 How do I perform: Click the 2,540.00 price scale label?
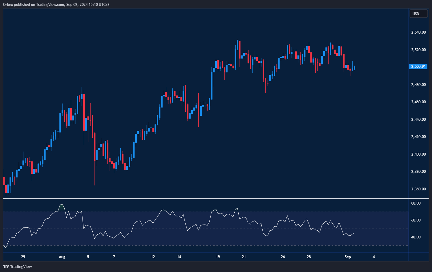[x=418, y=32]
